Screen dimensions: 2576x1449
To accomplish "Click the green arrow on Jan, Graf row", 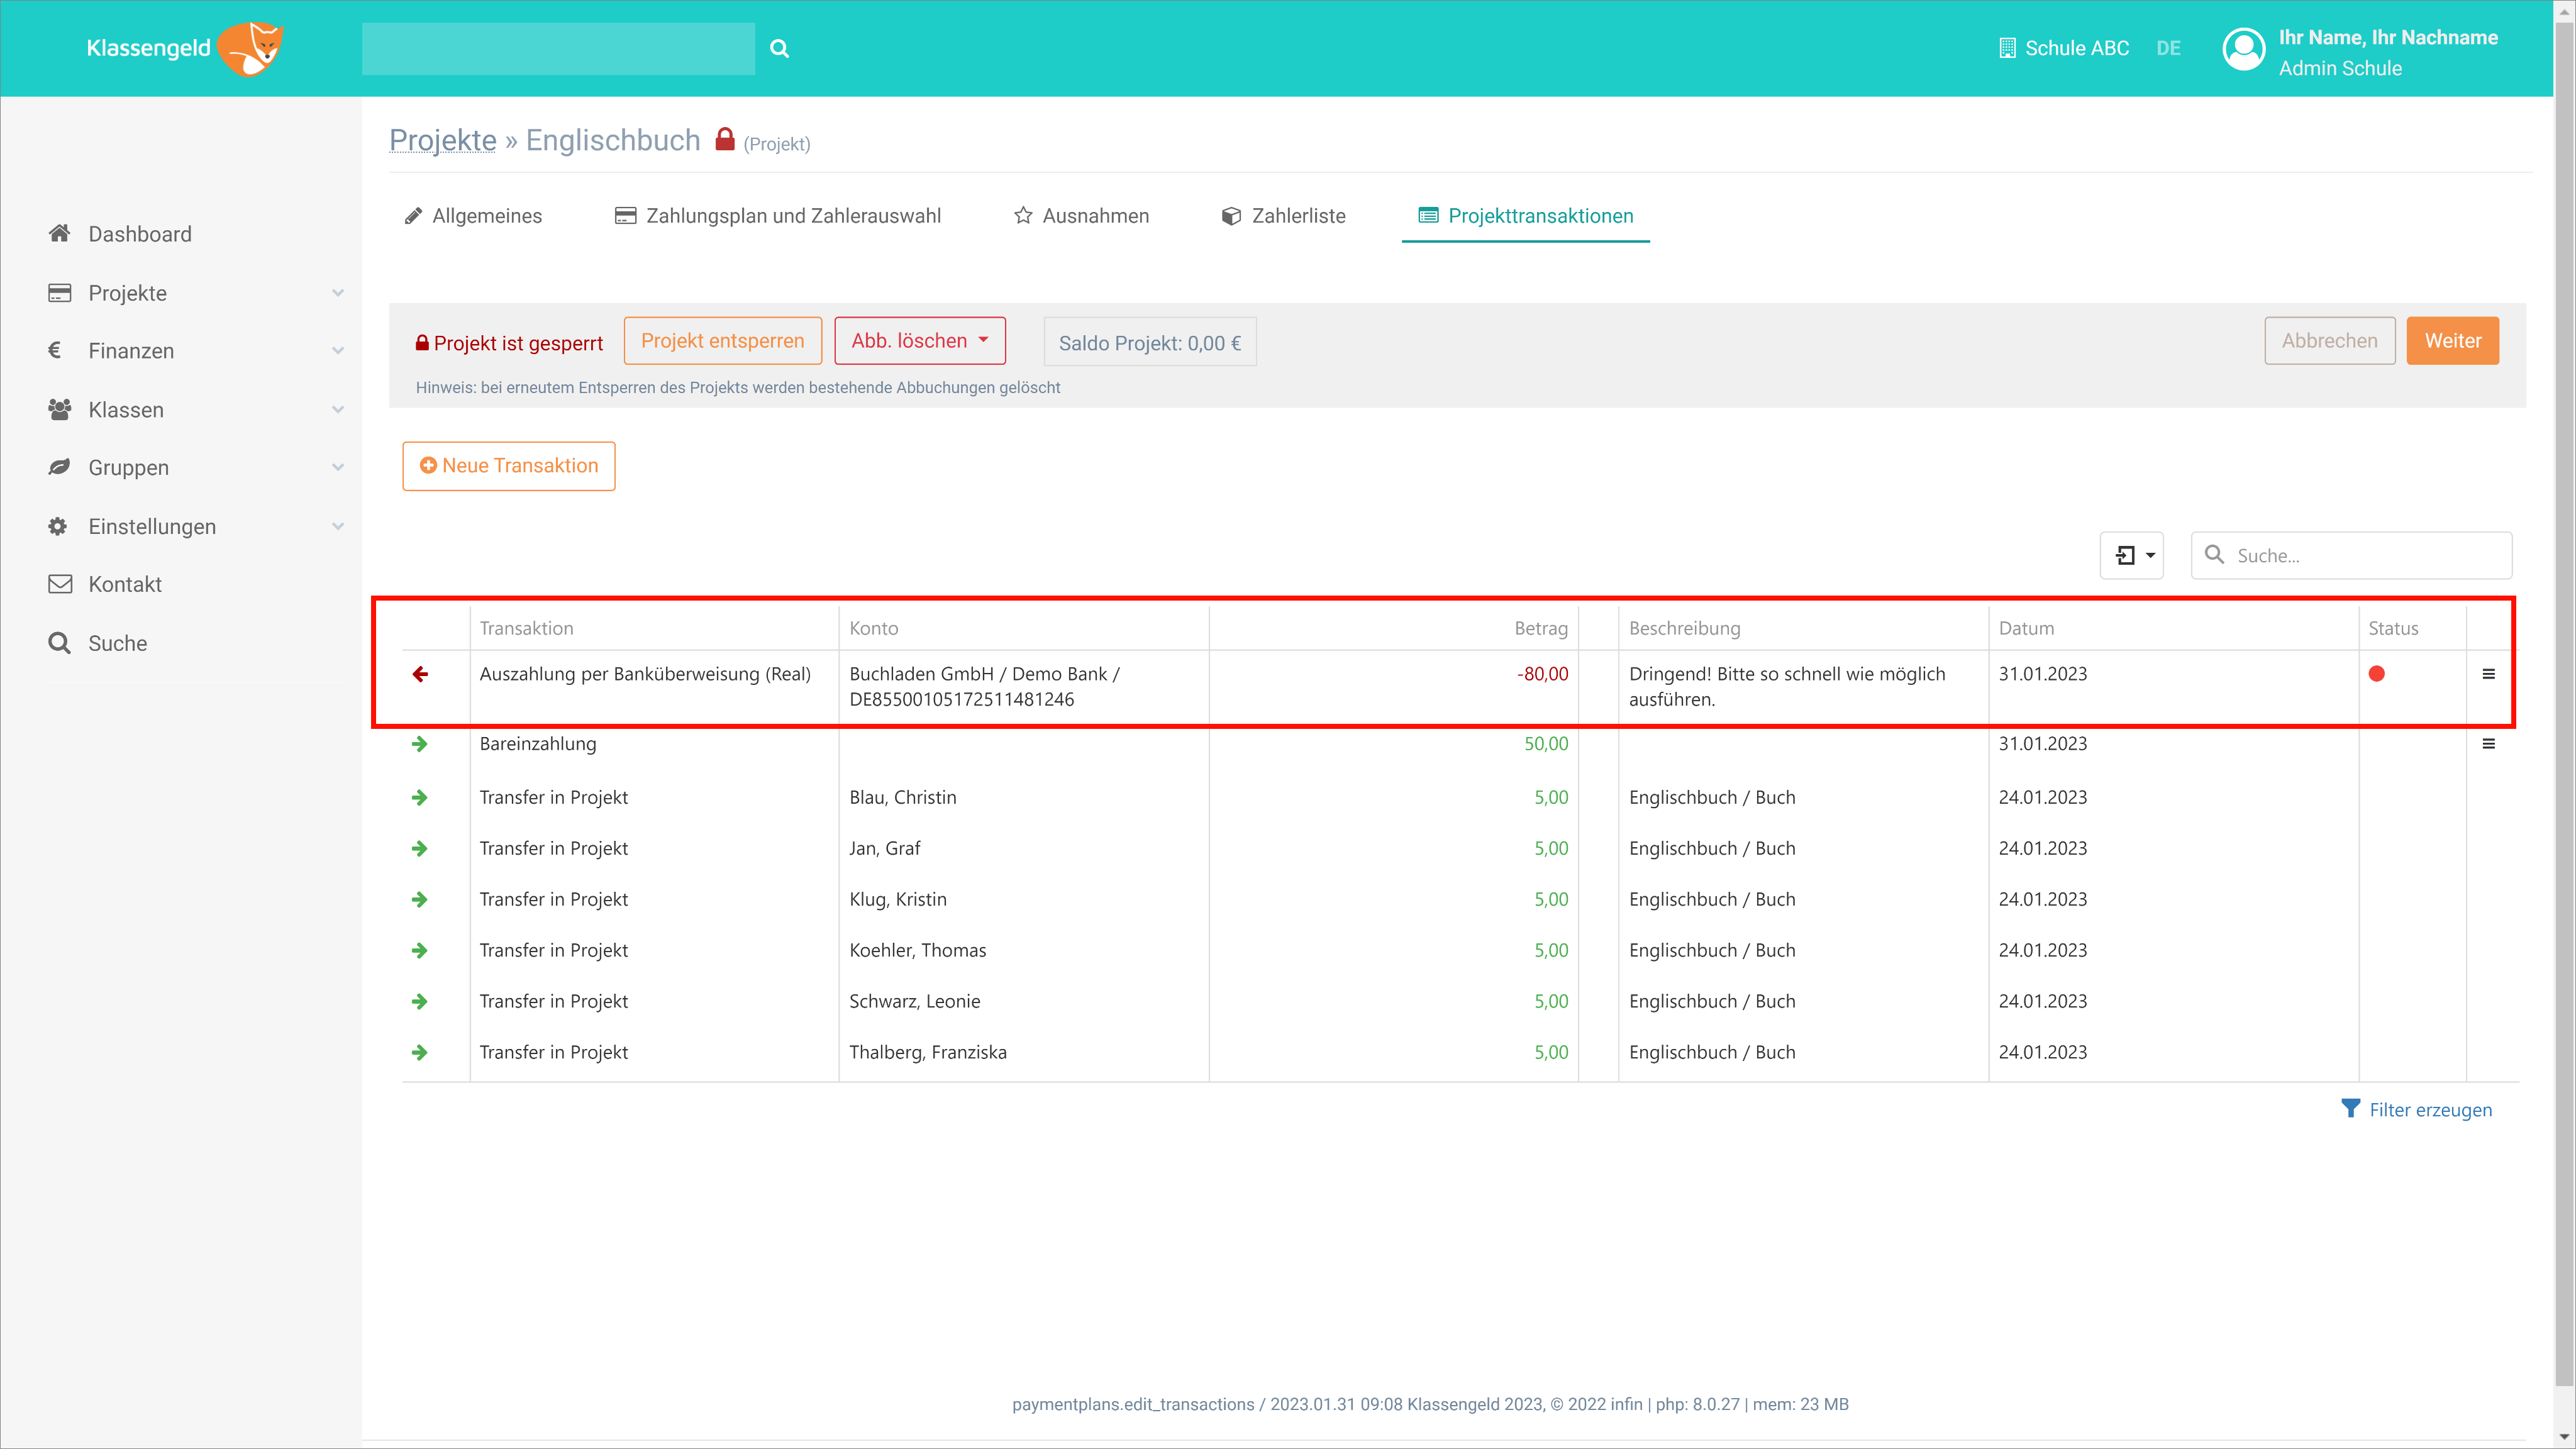I will click(x=420, y=848).
